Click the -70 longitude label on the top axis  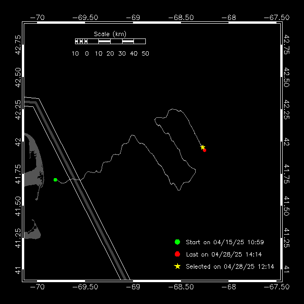(37, 17)
